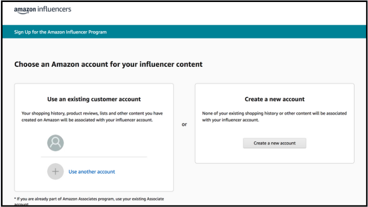The height and width of the screenshot is (207, 368).
Task: Click the Create a new account card heading
Action: tap(274, 99)
